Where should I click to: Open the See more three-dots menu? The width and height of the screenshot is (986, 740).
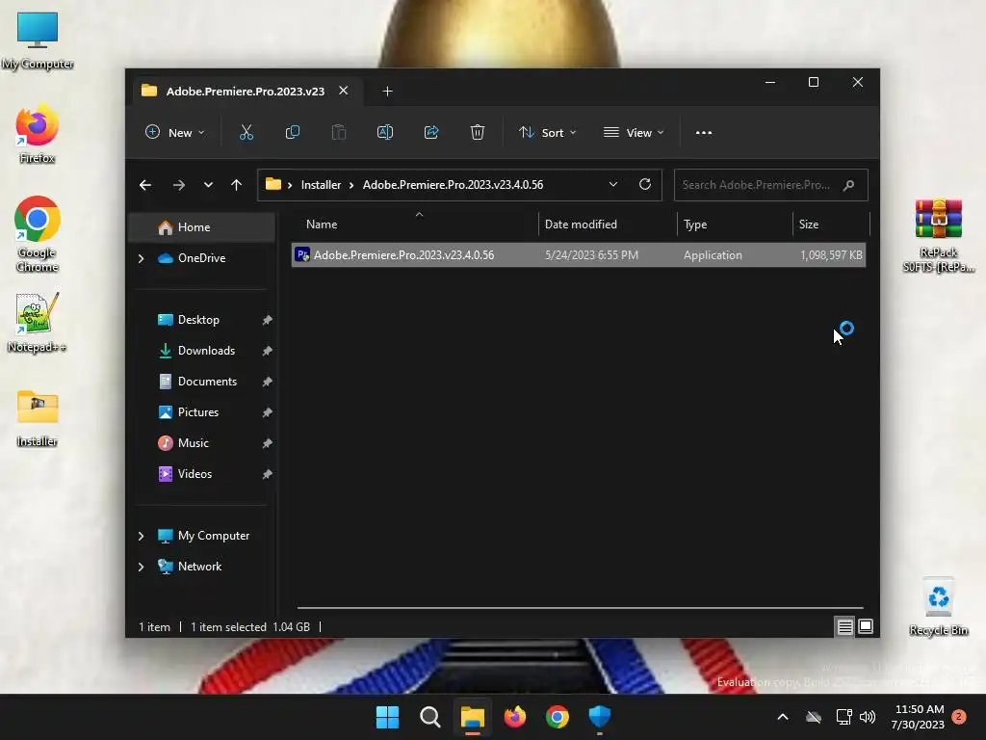pos(704,133)
